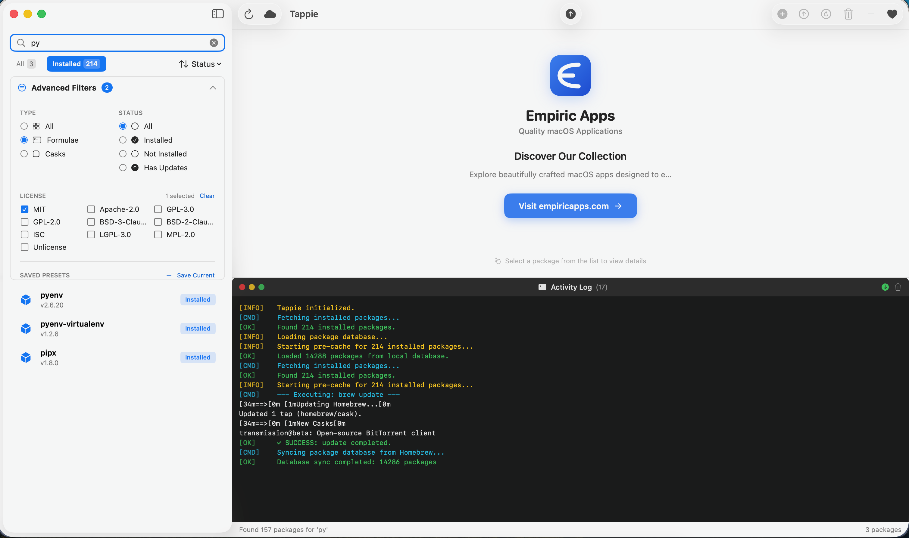Click the Visit empiricapps.com button

pos(570,206)
